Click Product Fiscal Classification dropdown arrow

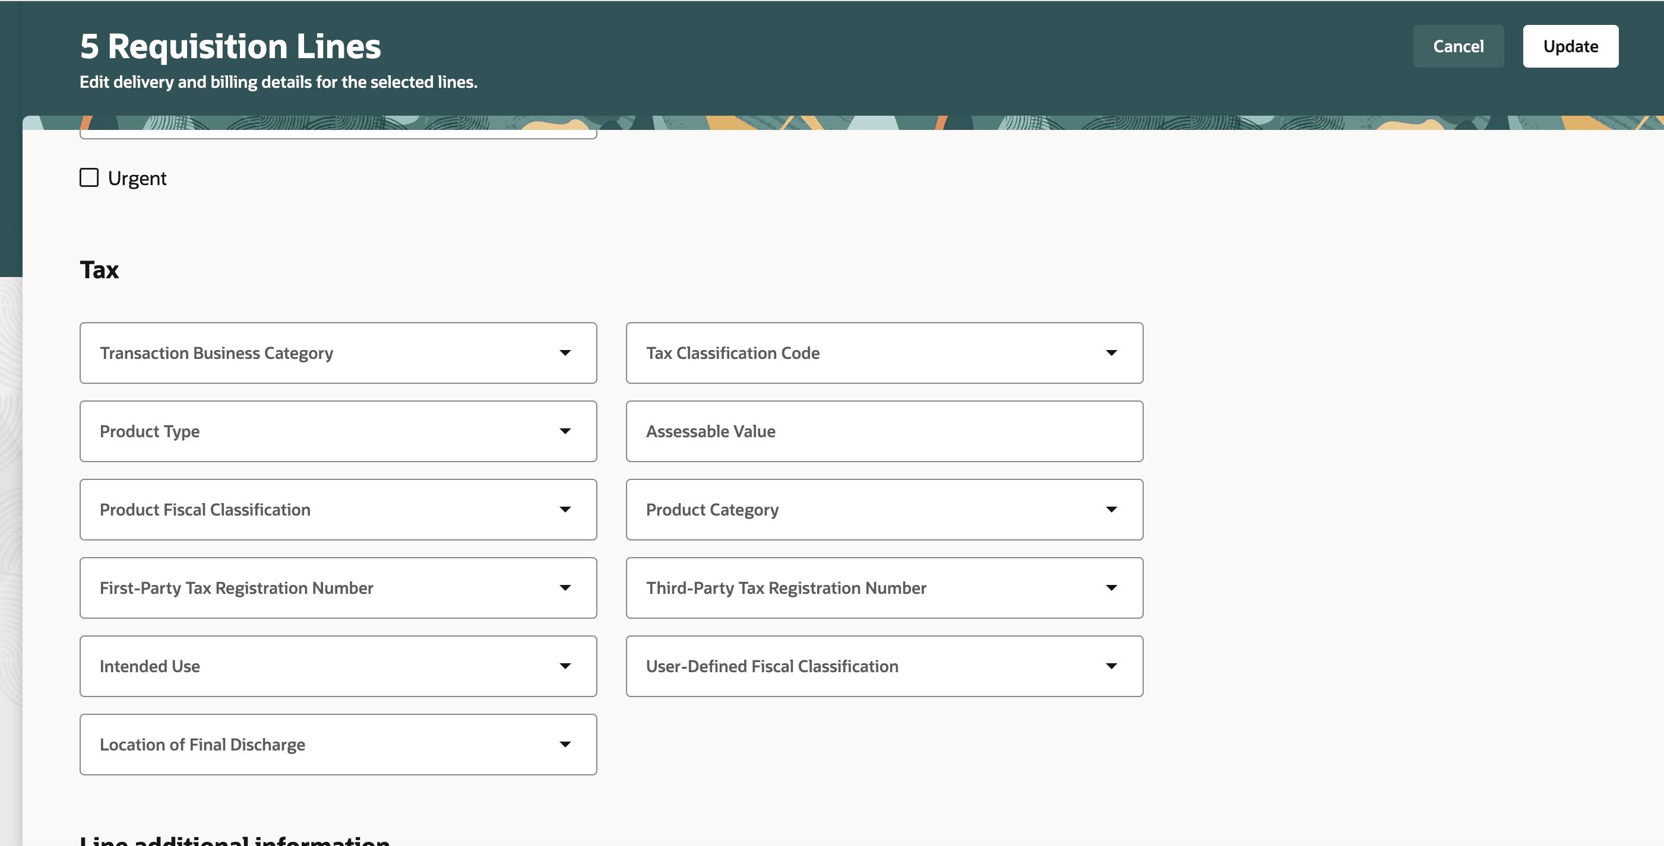click(565, 510)
